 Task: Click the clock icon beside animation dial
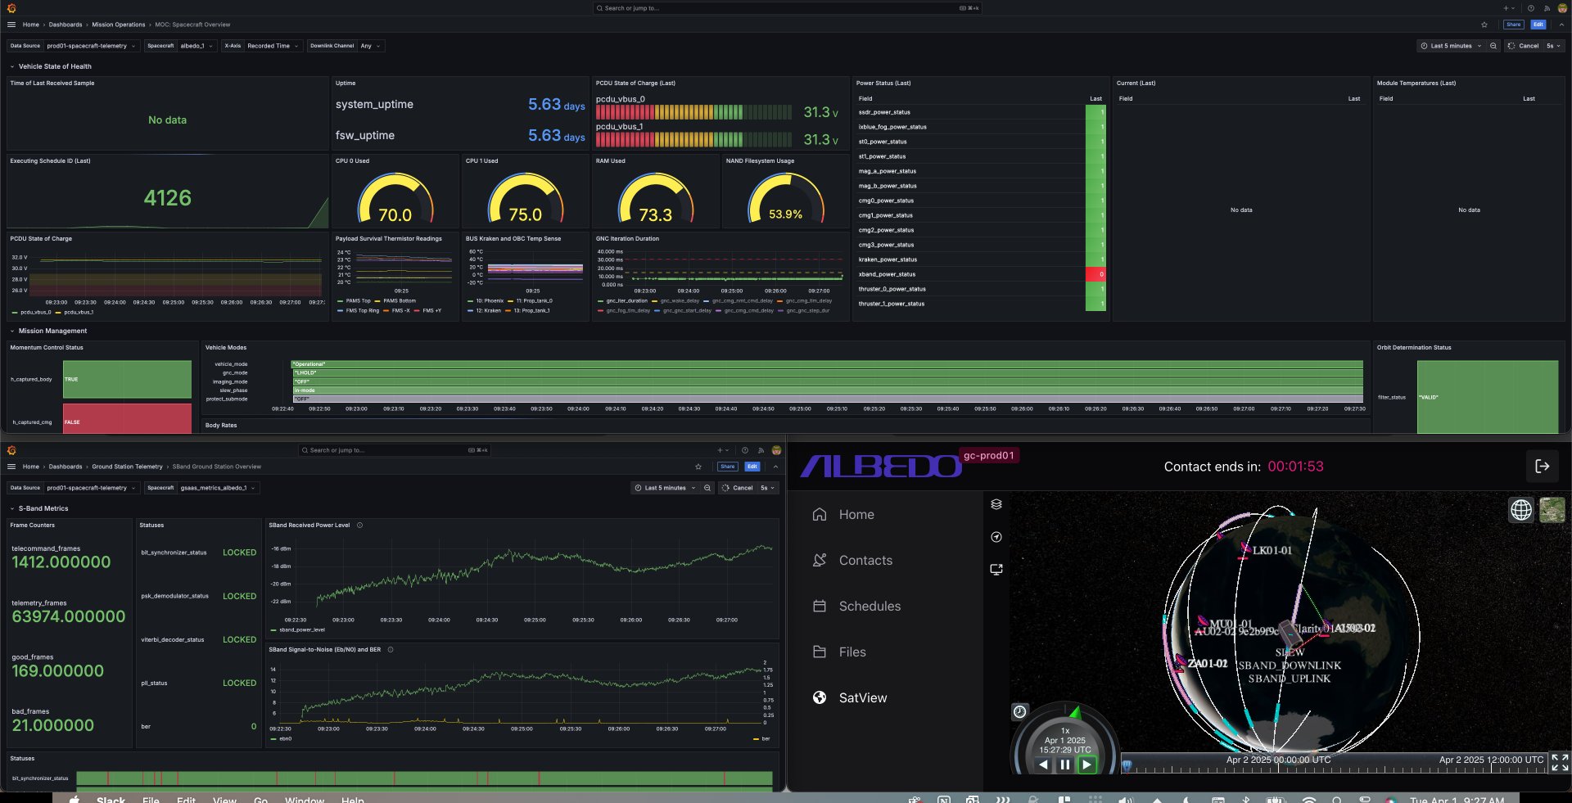(x=1019, y=711)
